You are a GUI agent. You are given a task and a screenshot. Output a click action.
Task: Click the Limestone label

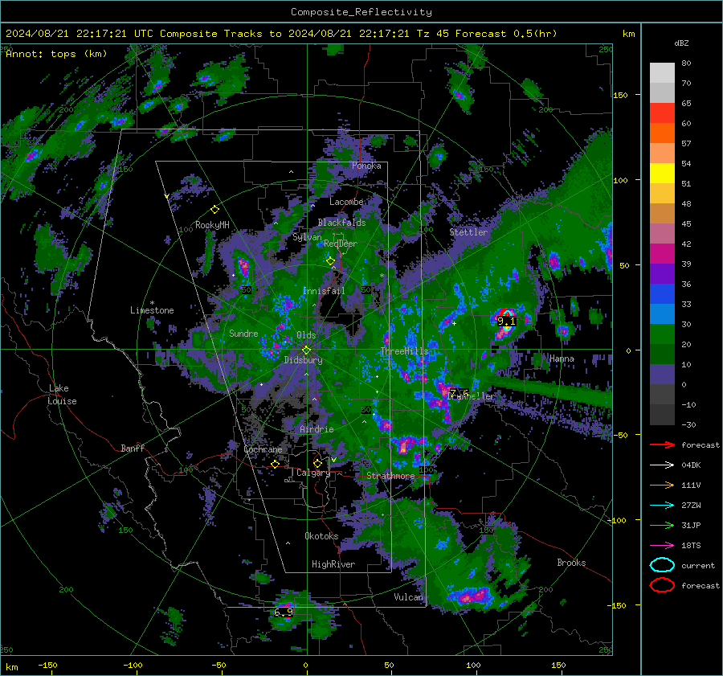pos(152,310)
